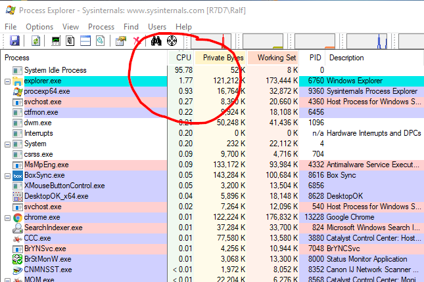The image size is (424, 282).
Task: Click the CNMNSST.exe scanner icon
Action: click(18, 270)
